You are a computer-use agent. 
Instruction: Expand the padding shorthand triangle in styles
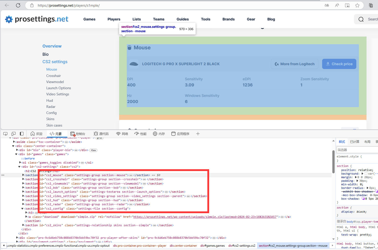coord(358,181)
